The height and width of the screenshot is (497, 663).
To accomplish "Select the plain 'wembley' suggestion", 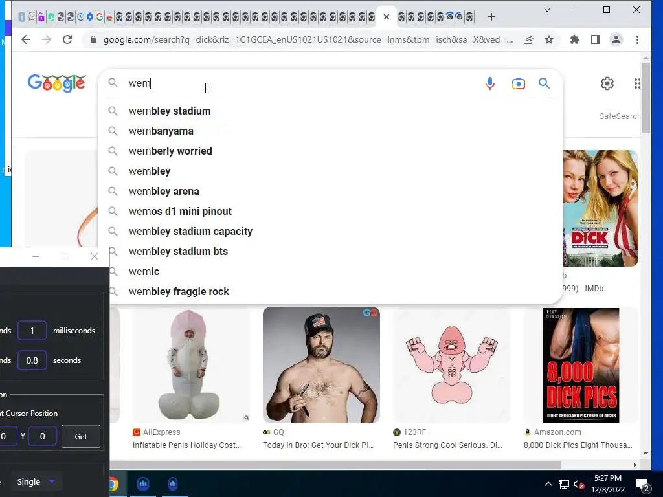I will (x=331, y=171).
